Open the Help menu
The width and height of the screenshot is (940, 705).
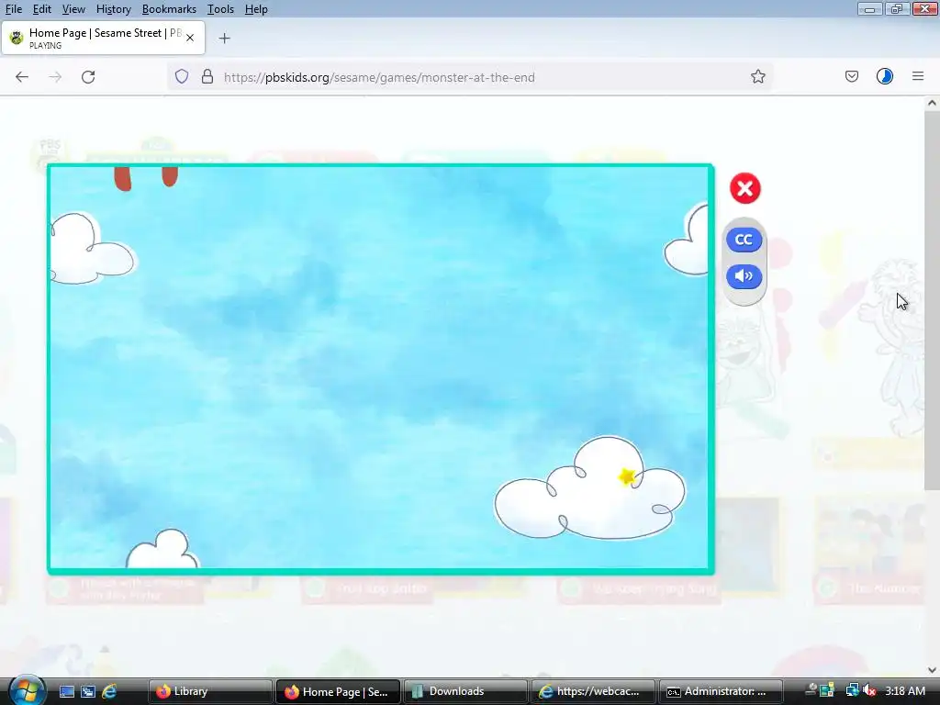point(256,9)
